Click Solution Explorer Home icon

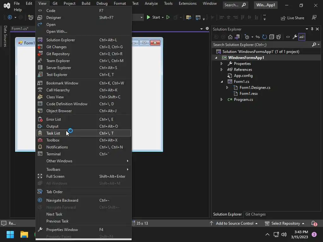pos(230,37)
